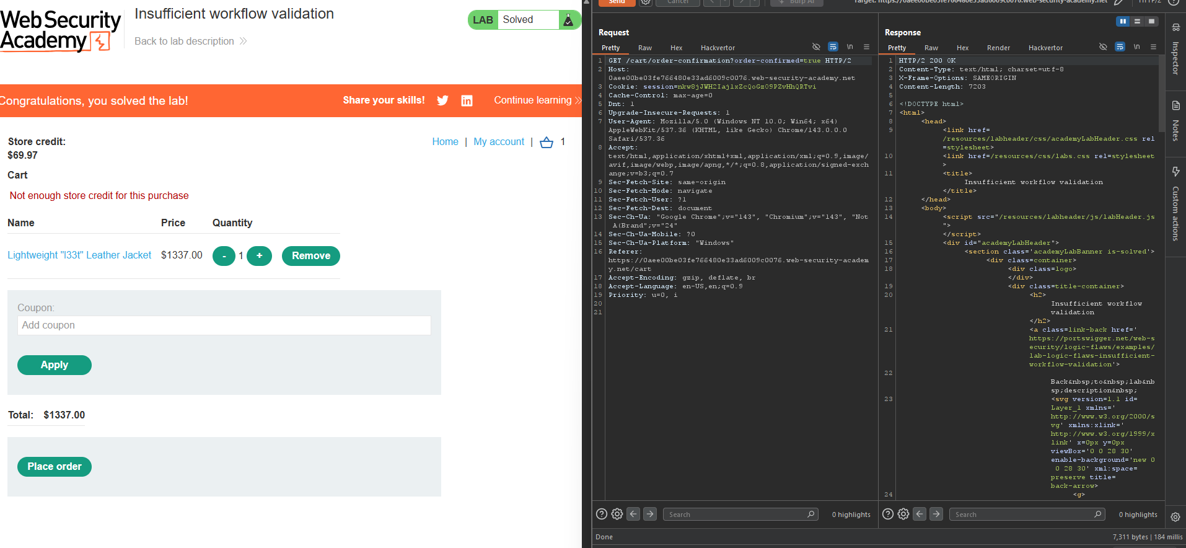Open the shopping cart basket icon
The image size is (1186, 548).
(547, 143)
